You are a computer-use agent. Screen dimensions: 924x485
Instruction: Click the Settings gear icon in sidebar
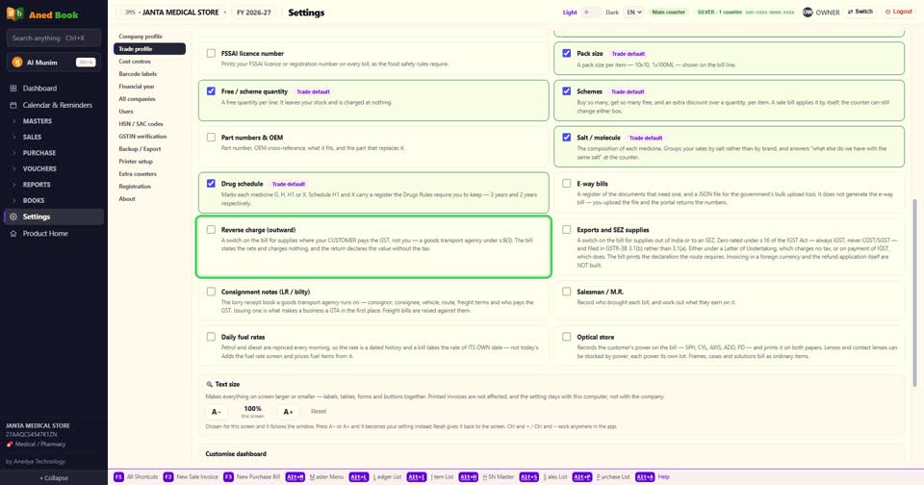[x=13, y=217]
